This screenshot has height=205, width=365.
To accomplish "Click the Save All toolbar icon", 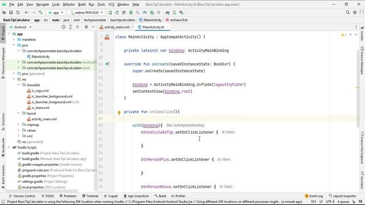I will 11,13.
